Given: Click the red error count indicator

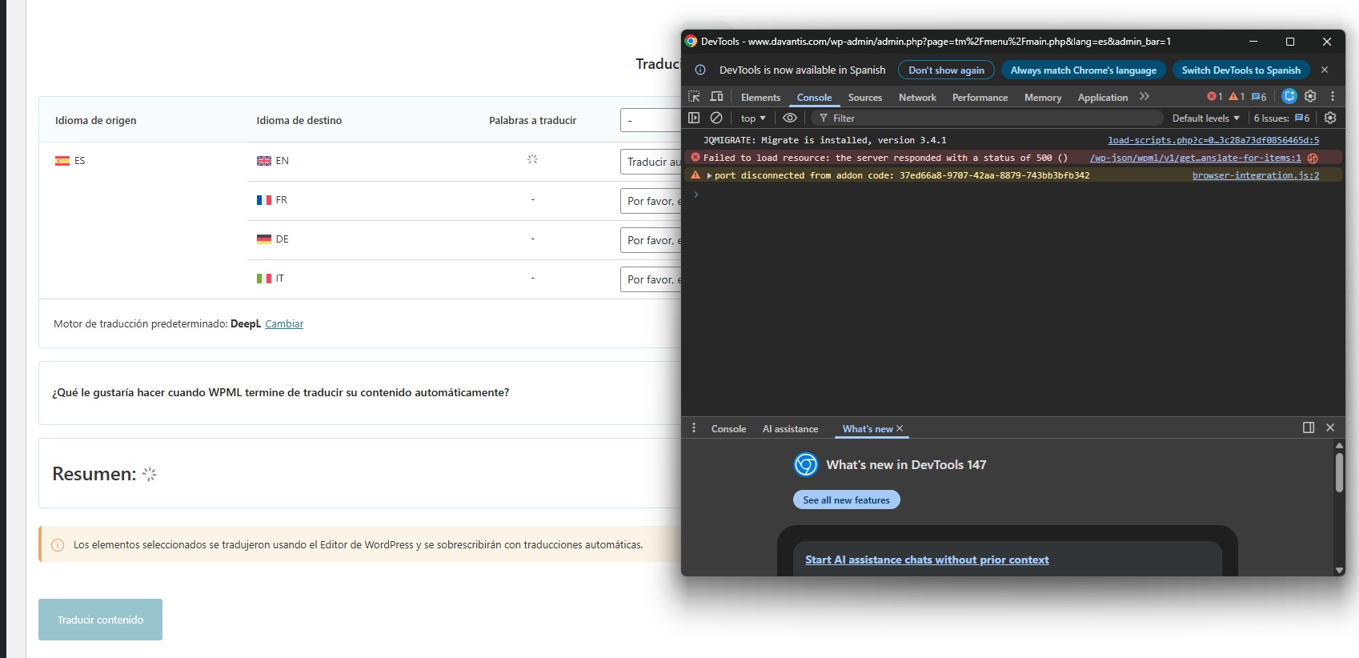Looking at the screenshot, I should tap(1214, 97).
